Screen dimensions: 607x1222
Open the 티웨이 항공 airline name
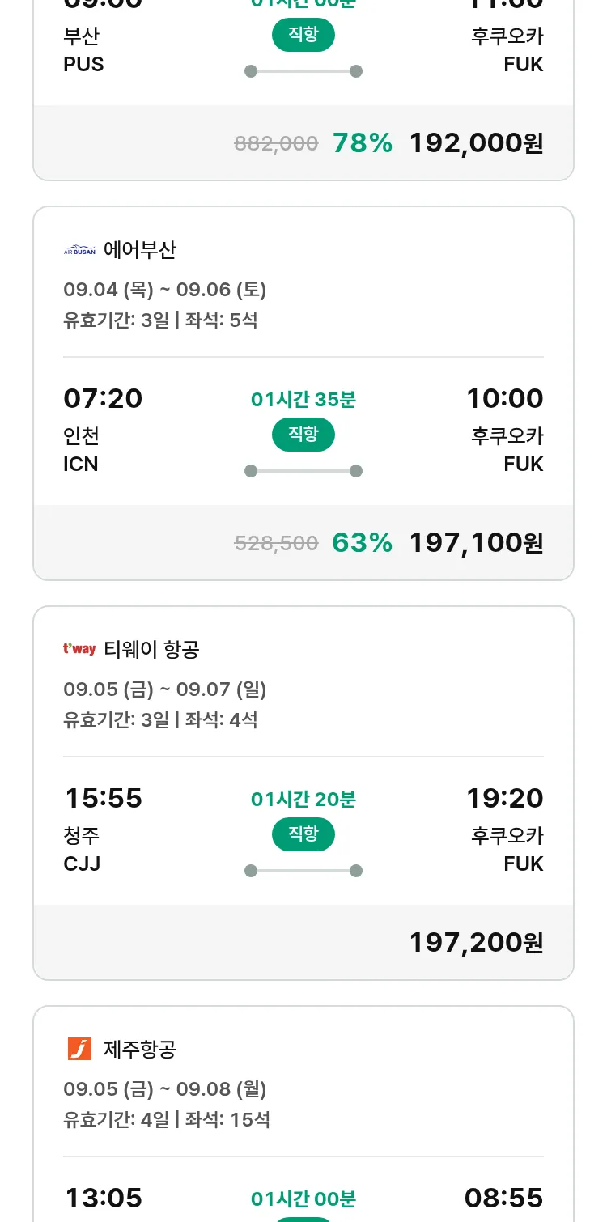[151, 649]
